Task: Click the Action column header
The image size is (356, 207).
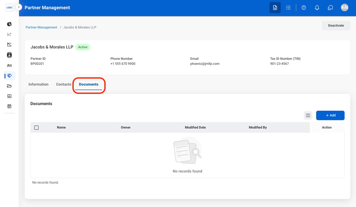Action: 327,127
